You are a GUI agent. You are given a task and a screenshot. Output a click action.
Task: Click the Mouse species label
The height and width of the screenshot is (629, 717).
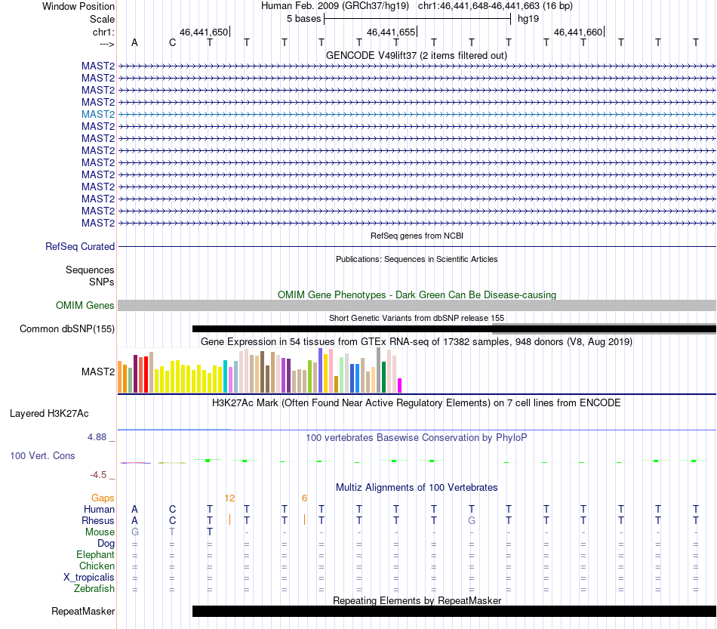coord(100,532)
